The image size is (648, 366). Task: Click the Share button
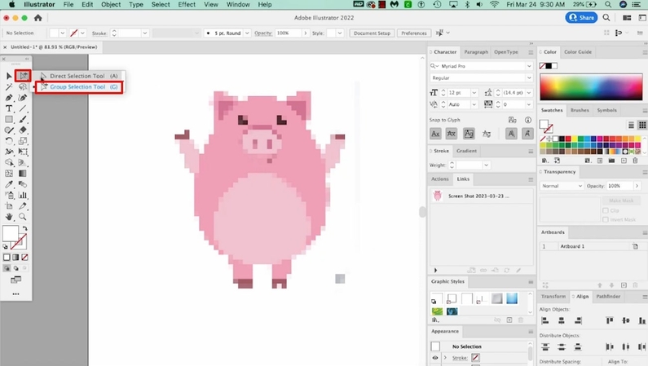[580, 17]
